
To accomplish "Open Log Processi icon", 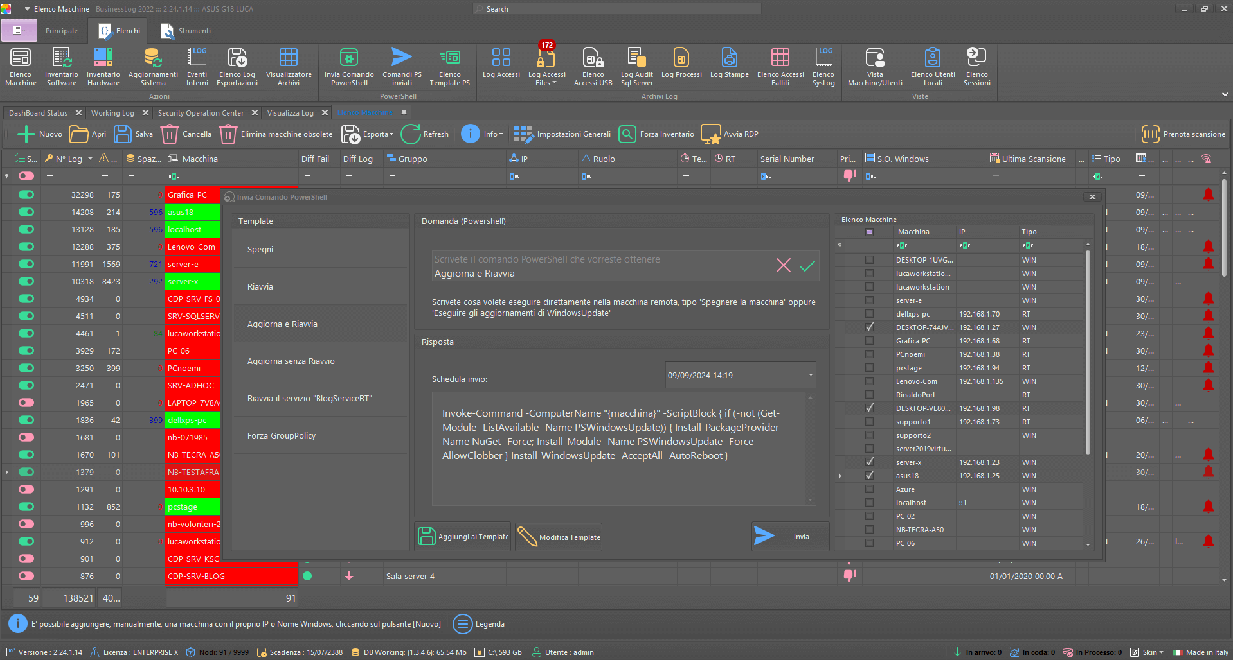I will (x=681, y=62).
